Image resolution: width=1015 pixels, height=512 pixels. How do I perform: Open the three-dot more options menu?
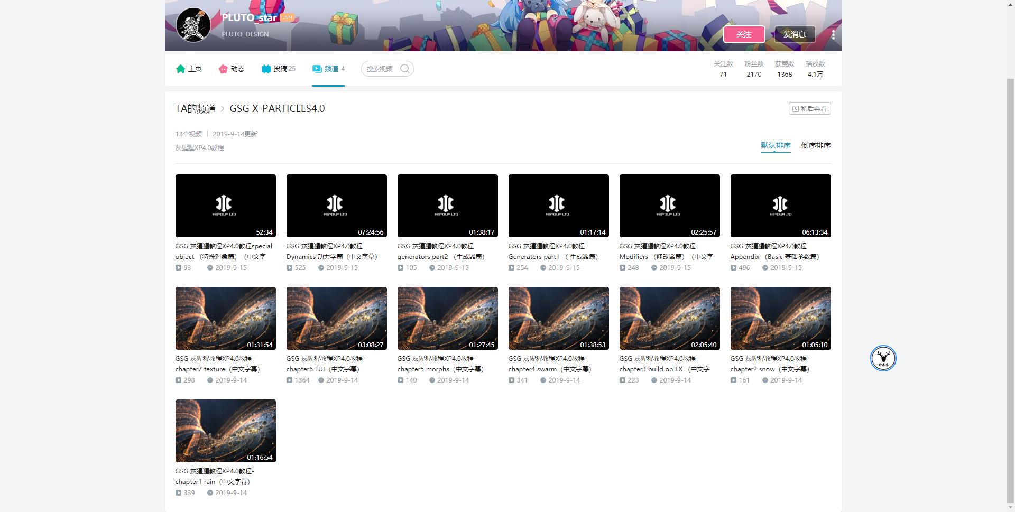(833, 35)
